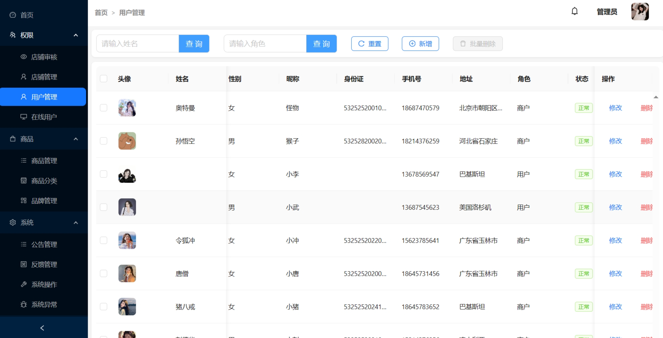Check the row with nickname 小李
This screenshot has height=338, width=663.
click(x=103, y=174)
